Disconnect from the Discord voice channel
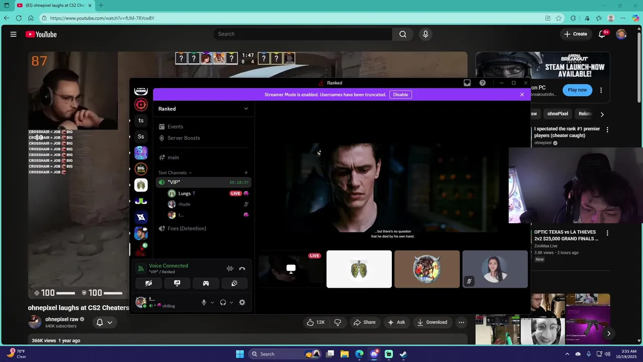This screenshot has width=643, height=362. [242, 268]
